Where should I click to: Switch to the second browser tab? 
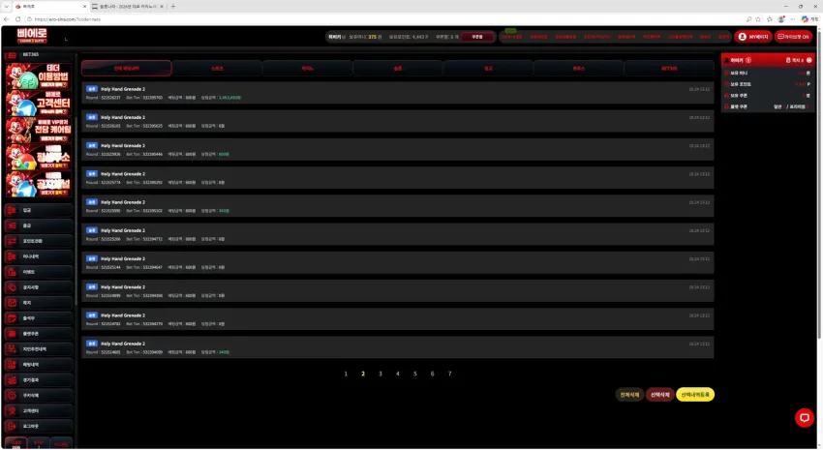click(128, 7)
